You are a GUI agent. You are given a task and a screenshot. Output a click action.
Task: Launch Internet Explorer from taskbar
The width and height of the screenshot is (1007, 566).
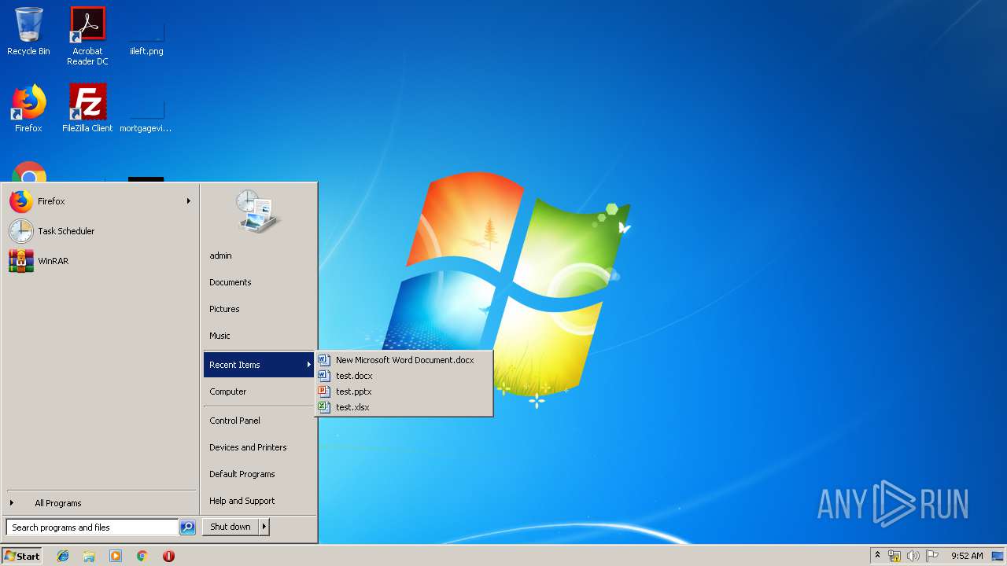pyautogui.click(x=63, y=556)
